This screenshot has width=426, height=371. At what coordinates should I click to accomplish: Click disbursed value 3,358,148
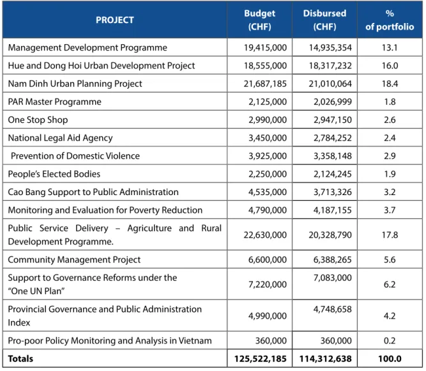point(333,156)
